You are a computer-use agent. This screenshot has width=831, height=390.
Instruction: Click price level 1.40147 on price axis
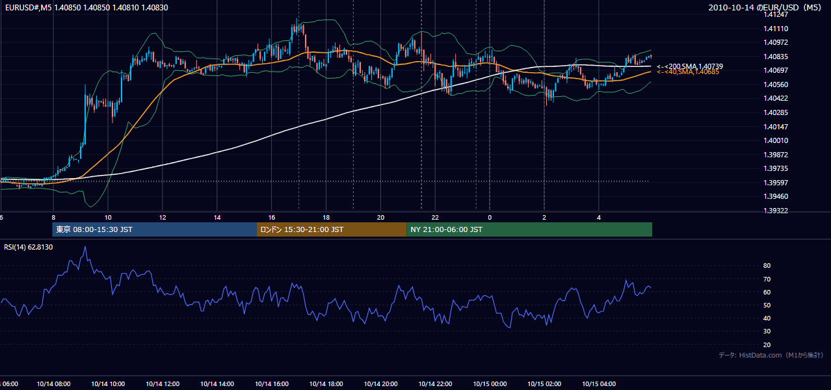coord(777,126)
